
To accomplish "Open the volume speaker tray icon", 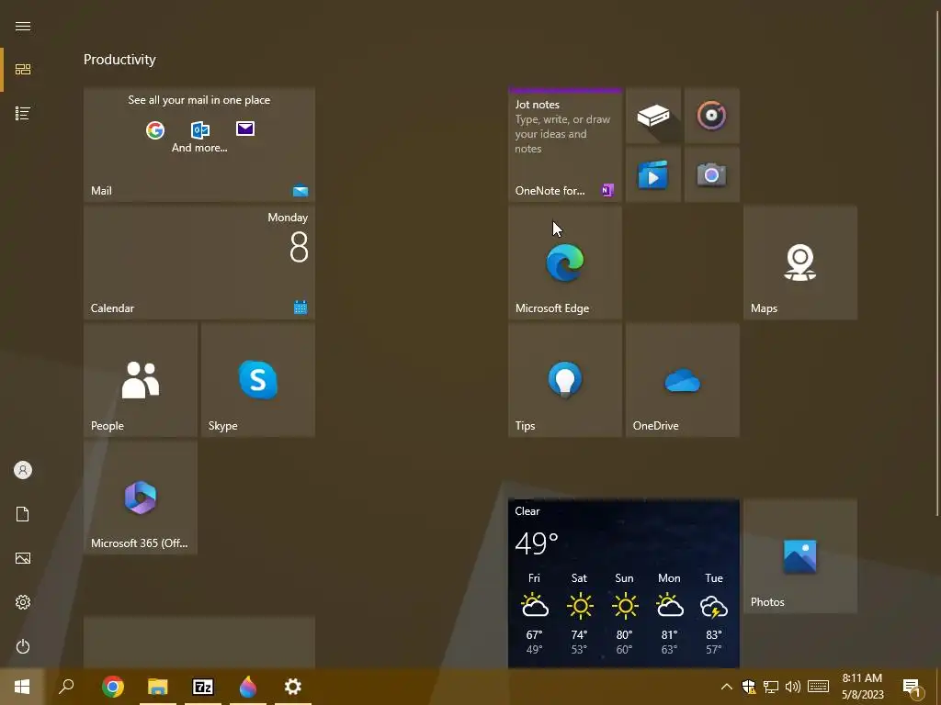I will (x=793, y=687).
